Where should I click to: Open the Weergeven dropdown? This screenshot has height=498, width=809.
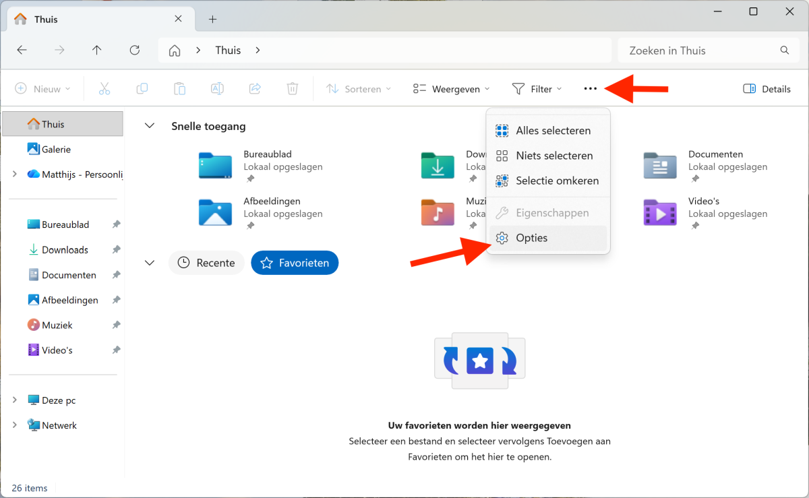[x=451, y=89]
